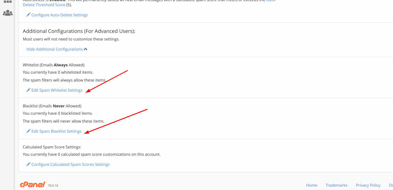Viewport: 393px width, 190px height.
Task: Click the cPanel logo in footer
Action: (x=33, y=185)
